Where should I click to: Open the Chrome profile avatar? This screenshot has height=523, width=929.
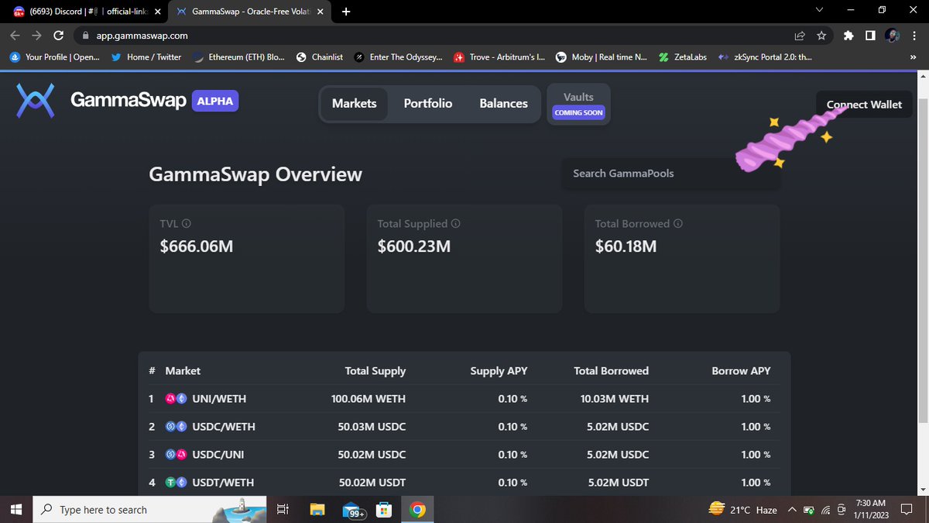(892, 36)
